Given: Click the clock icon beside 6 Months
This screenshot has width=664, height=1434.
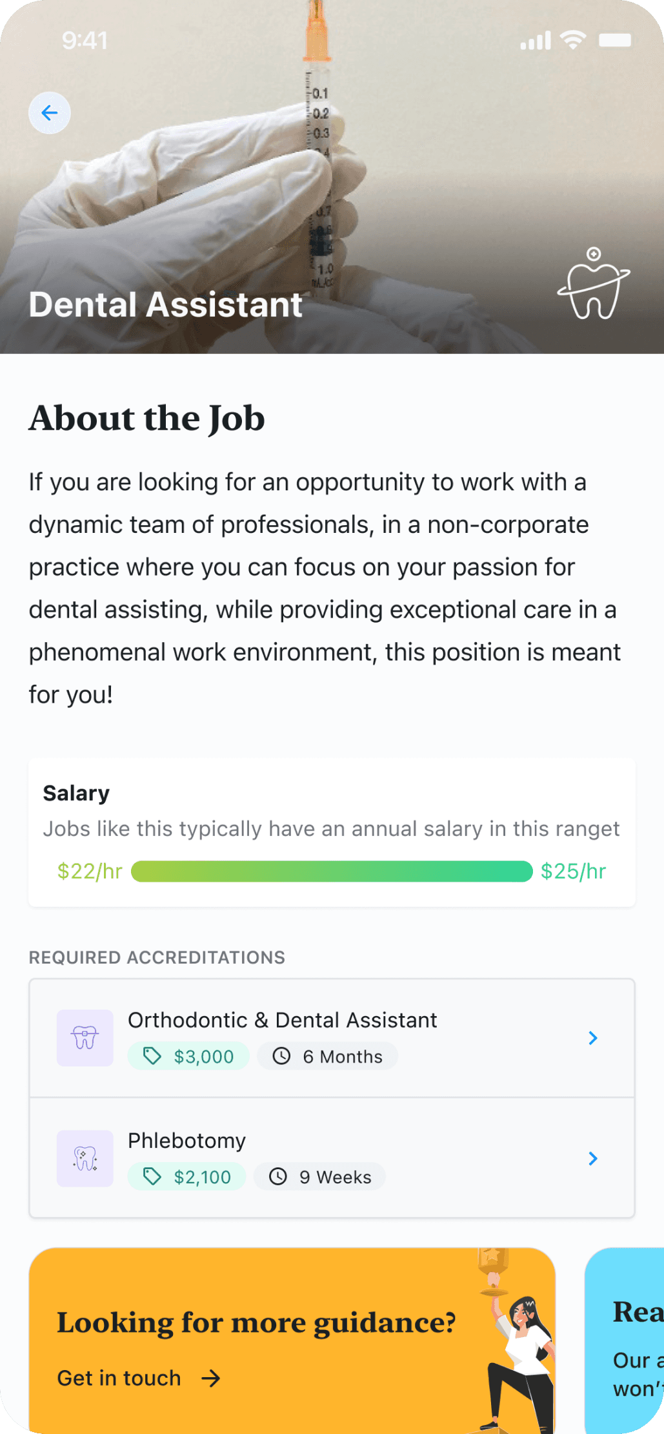Looking at the screenshot, I should (281, 1057).
